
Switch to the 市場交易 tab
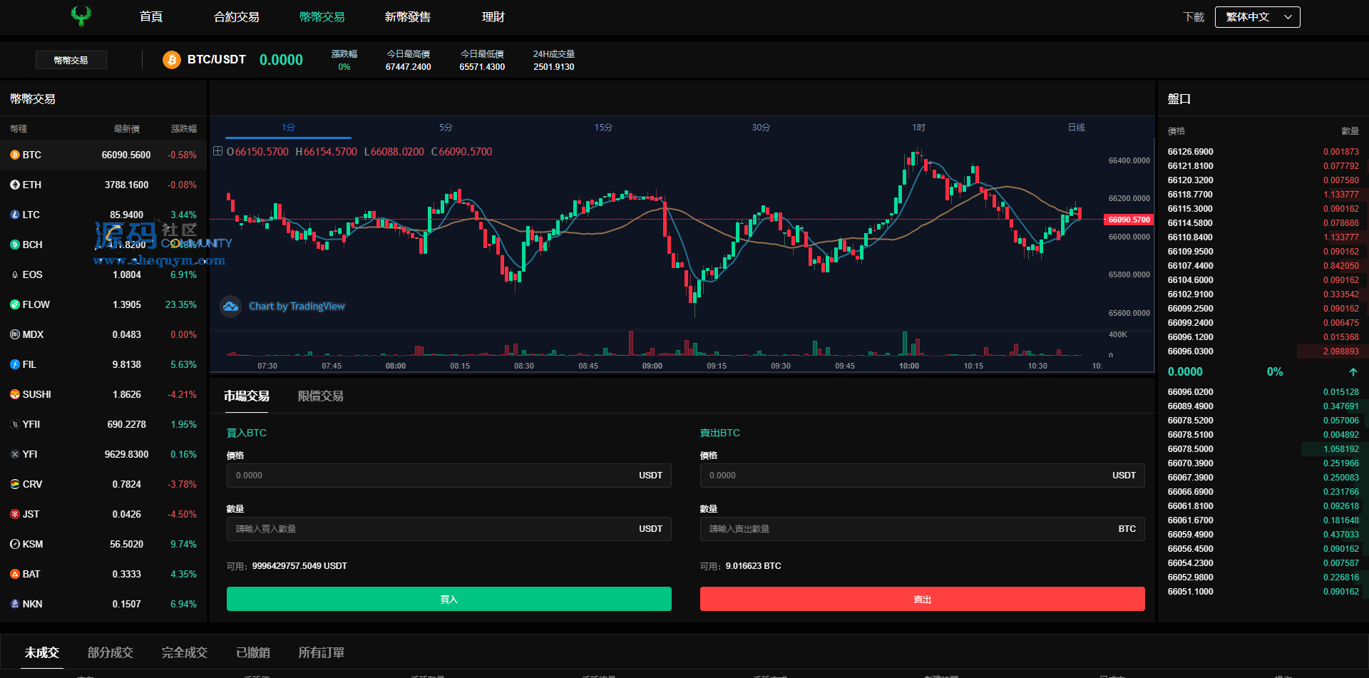247,396
